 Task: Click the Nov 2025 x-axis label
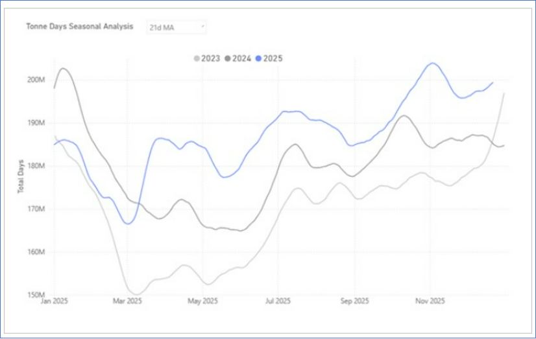tap(429, 301)
